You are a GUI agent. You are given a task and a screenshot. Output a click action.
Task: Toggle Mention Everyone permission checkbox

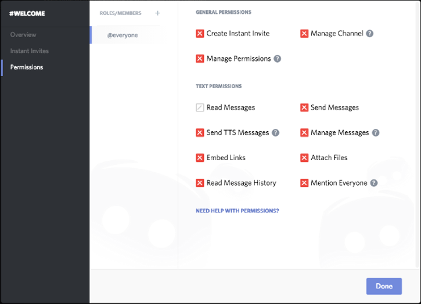click(x=304, y=183)
